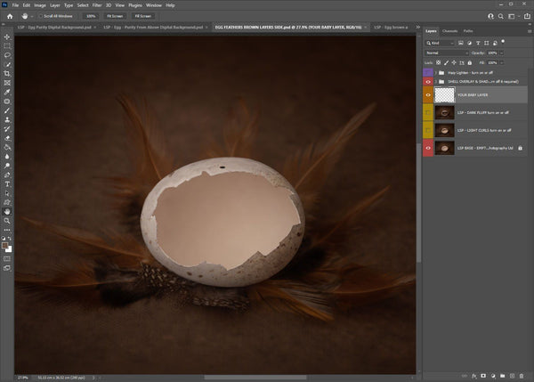This screenshot has height=382, width=534.
Task: Select the Crop tool
Action: click(x=7, y=74)
